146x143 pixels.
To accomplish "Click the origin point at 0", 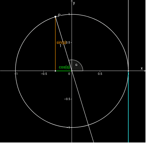I will [72, 71].
